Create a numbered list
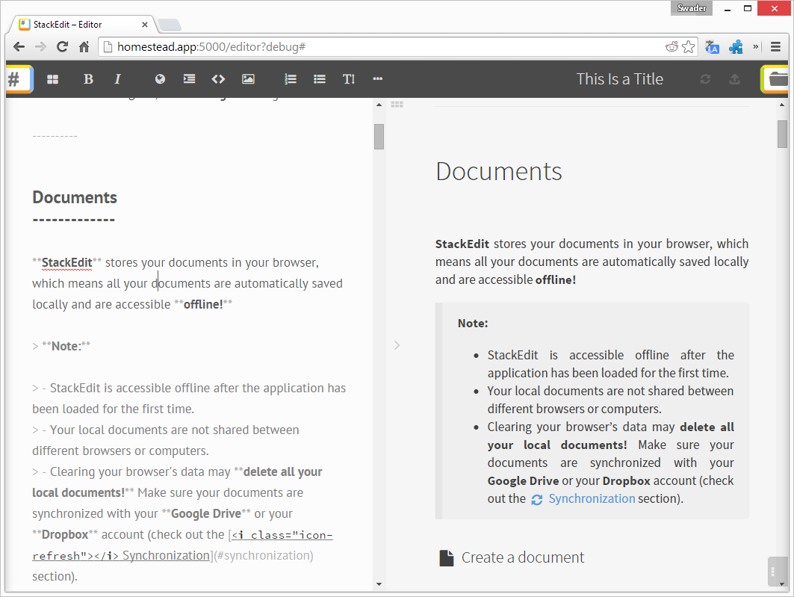Screen dimensions: 794x597 point(291,78)
